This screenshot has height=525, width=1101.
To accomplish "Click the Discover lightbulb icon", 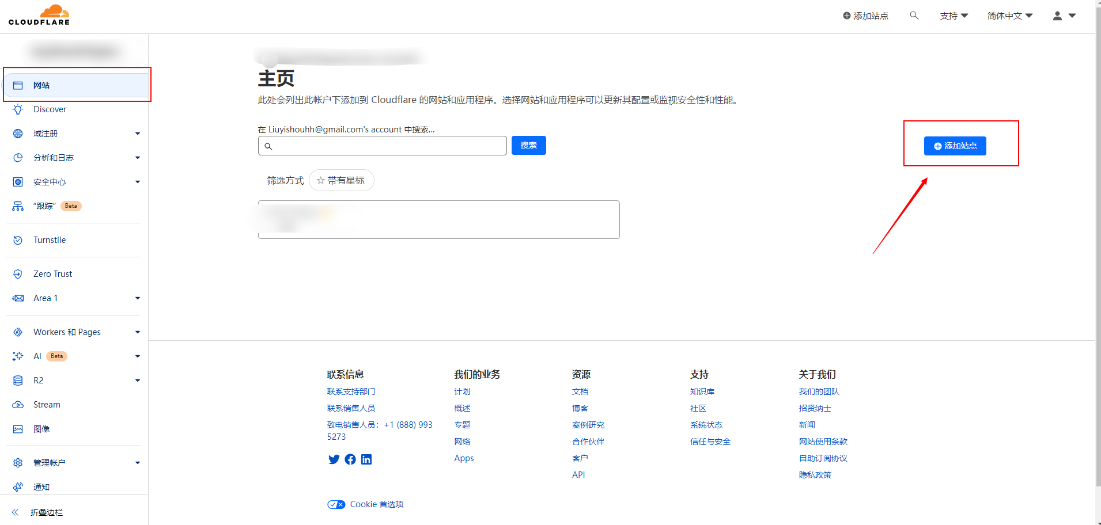I will [18, 109].
